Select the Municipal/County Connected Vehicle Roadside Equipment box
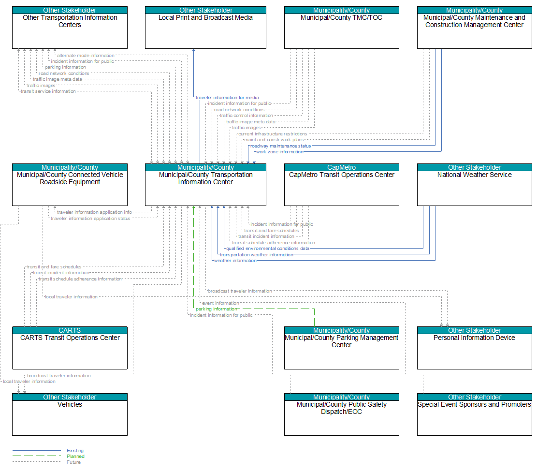 point(70,185)
